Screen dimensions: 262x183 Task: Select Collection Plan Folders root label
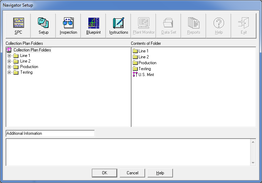pos(32,50)
